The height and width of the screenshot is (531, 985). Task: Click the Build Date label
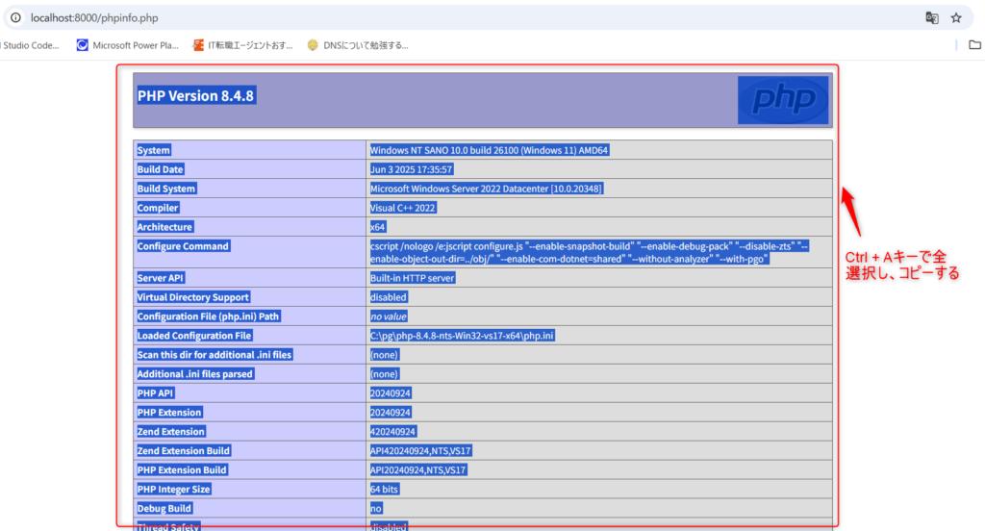[160, 169]
